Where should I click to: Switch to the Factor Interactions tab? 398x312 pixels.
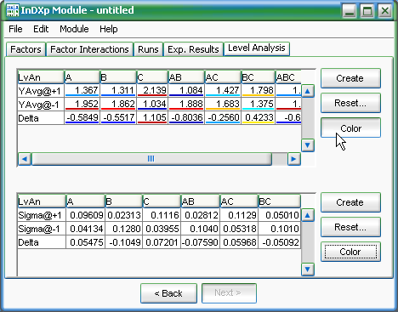(89, 49)
